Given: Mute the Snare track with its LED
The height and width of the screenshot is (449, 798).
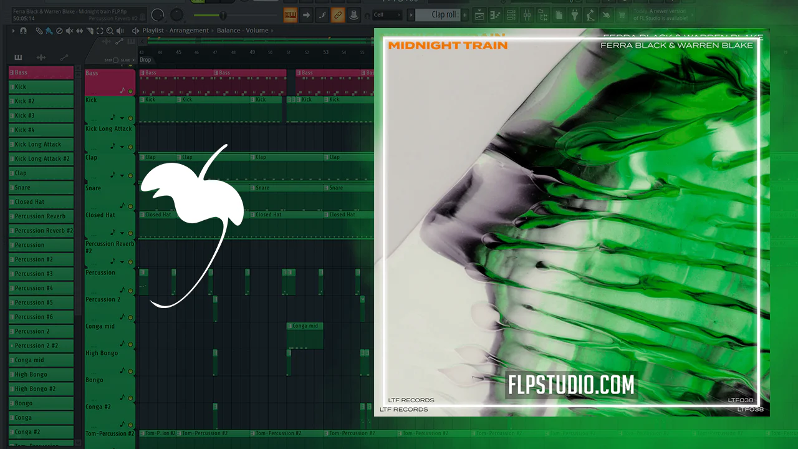Looking at the screenshot, I should (130, 206).
